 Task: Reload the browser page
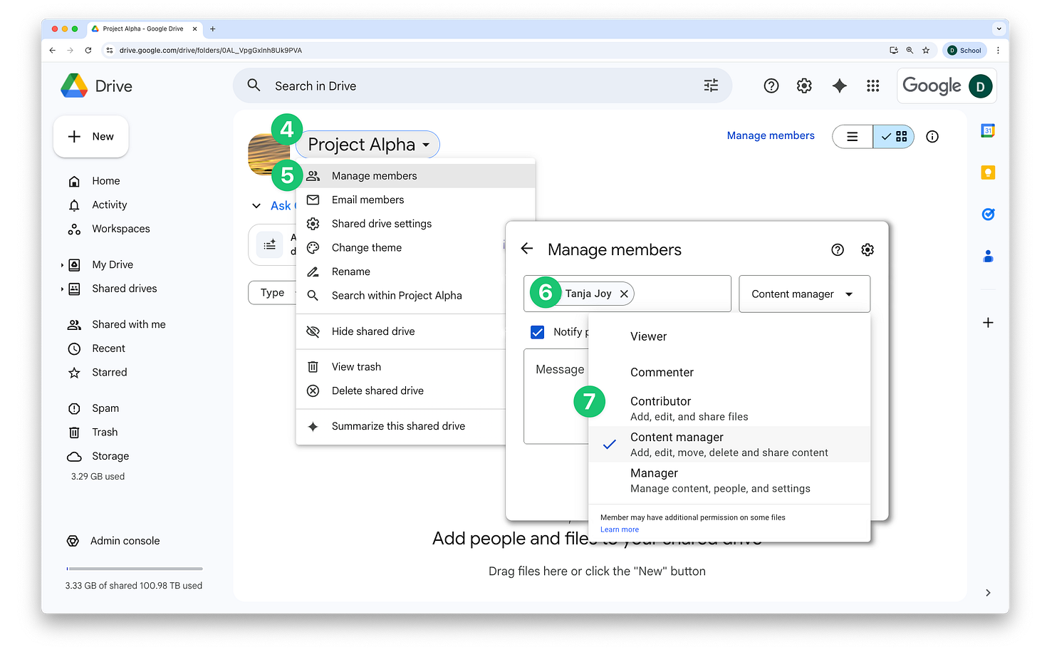click(88, 51)
